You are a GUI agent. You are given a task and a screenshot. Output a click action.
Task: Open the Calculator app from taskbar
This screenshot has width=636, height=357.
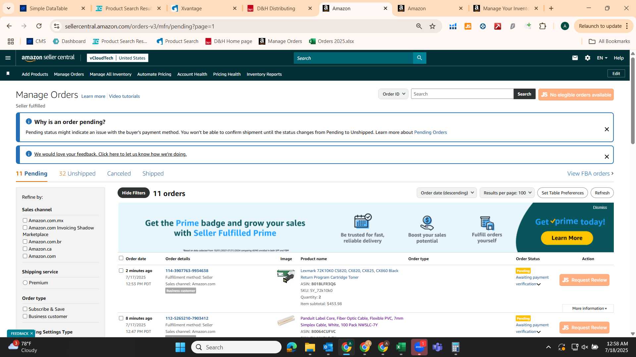(456, 347)
